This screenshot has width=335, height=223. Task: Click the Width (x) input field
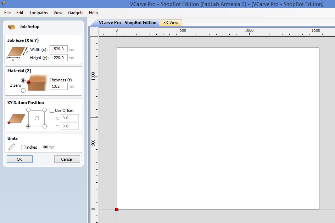coord(58,49)
